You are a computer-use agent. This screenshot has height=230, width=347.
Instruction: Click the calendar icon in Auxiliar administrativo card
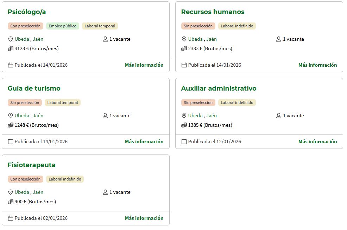pos(184,142)
